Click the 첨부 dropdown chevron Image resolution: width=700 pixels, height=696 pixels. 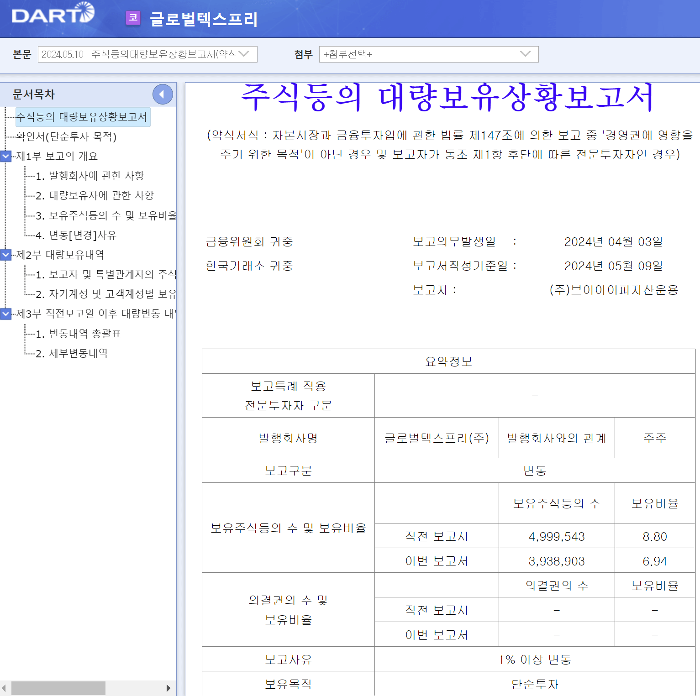526,54
